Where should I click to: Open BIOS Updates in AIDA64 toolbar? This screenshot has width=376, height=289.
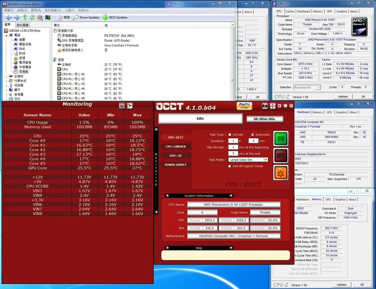click(115, 17)
